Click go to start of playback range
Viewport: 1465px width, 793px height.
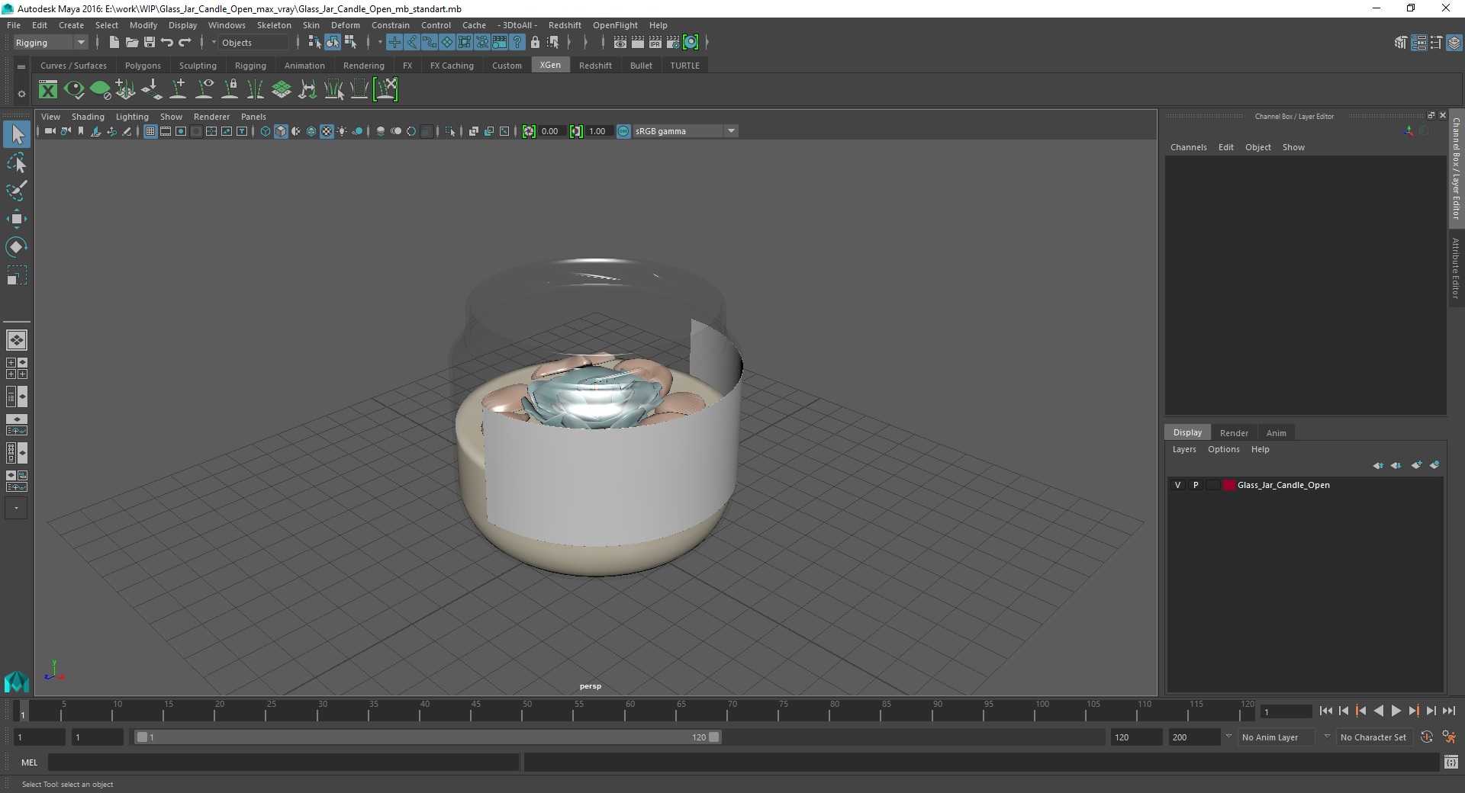click(1326, 711)
